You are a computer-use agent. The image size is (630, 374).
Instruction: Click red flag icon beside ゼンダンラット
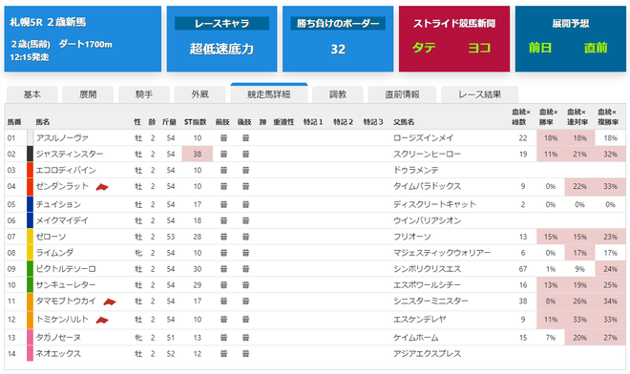pos(102,187)
